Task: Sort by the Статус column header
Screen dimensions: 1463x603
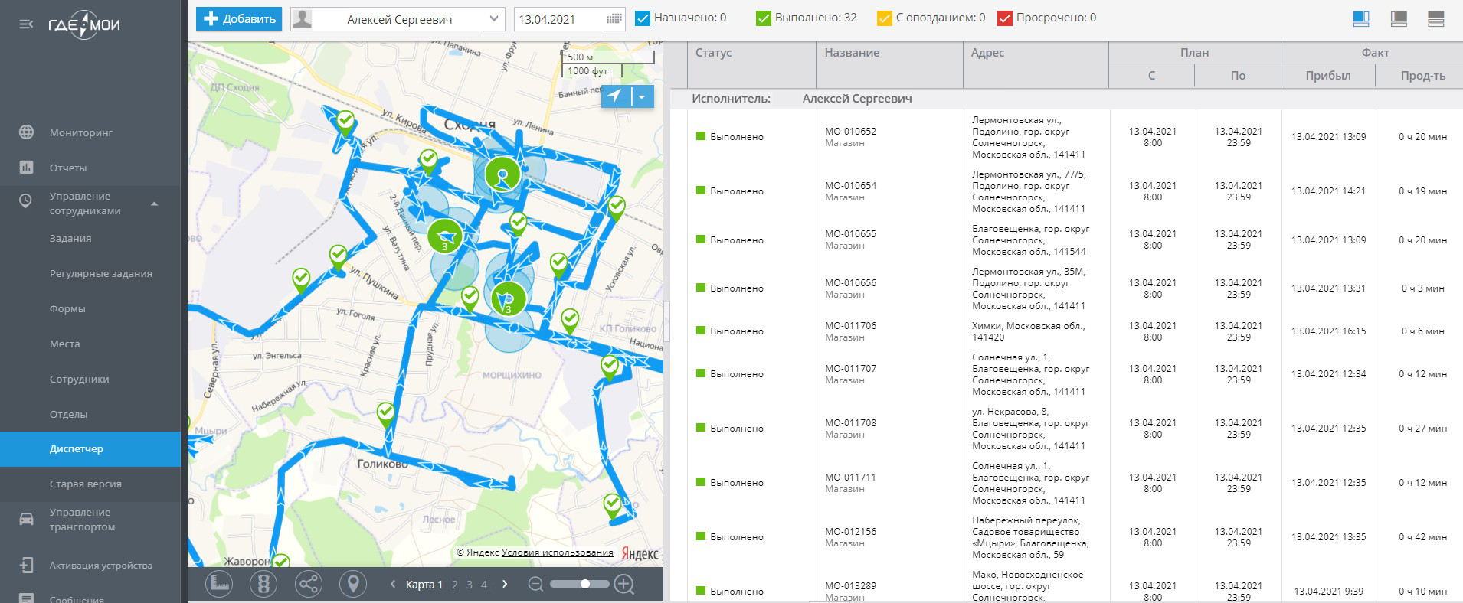Action: pos(751,64)
